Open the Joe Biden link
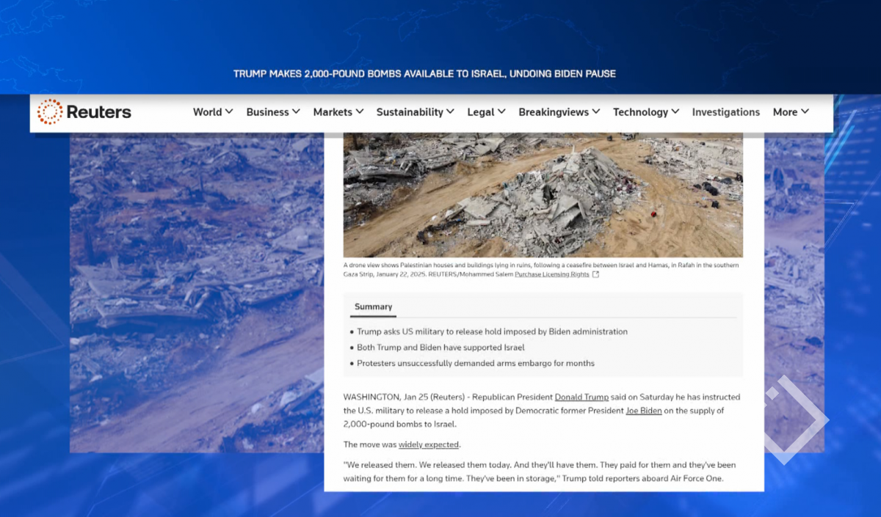This screenshot has height=517, width=881. pos(643,411)
